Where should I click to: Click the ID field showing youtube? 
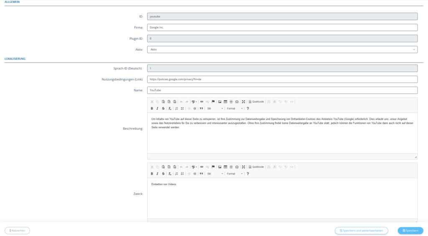pyautogui.click(x=282, y=16)
